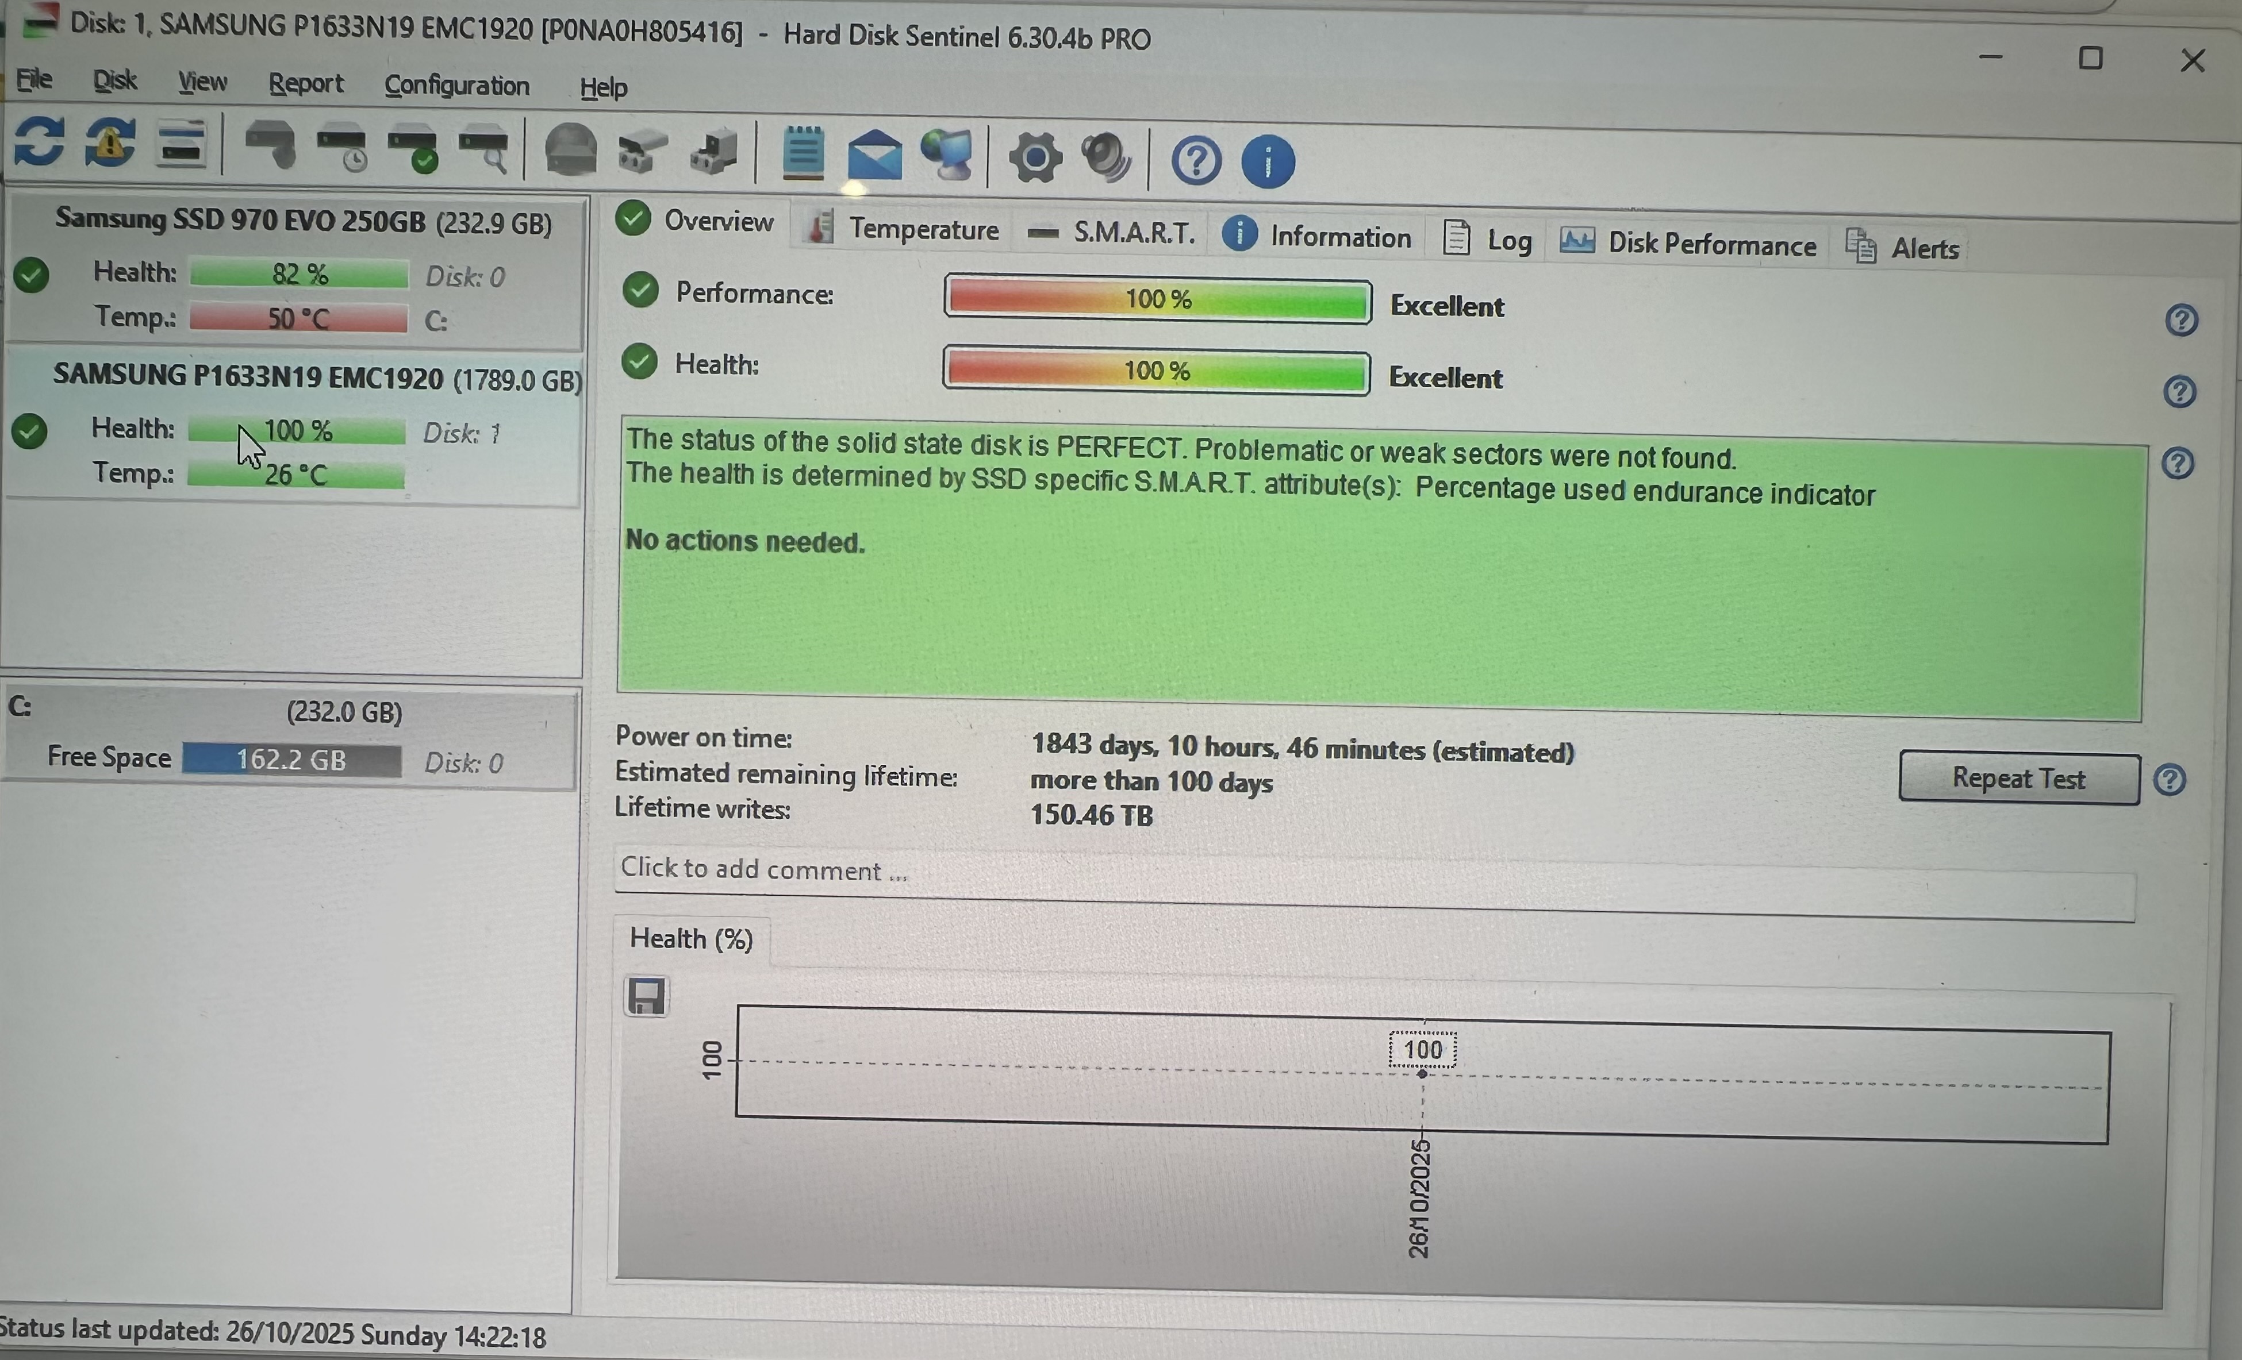2242x1360 pixels.
Task: Click the save floppy icon above health graph
Action: point(646,996)
